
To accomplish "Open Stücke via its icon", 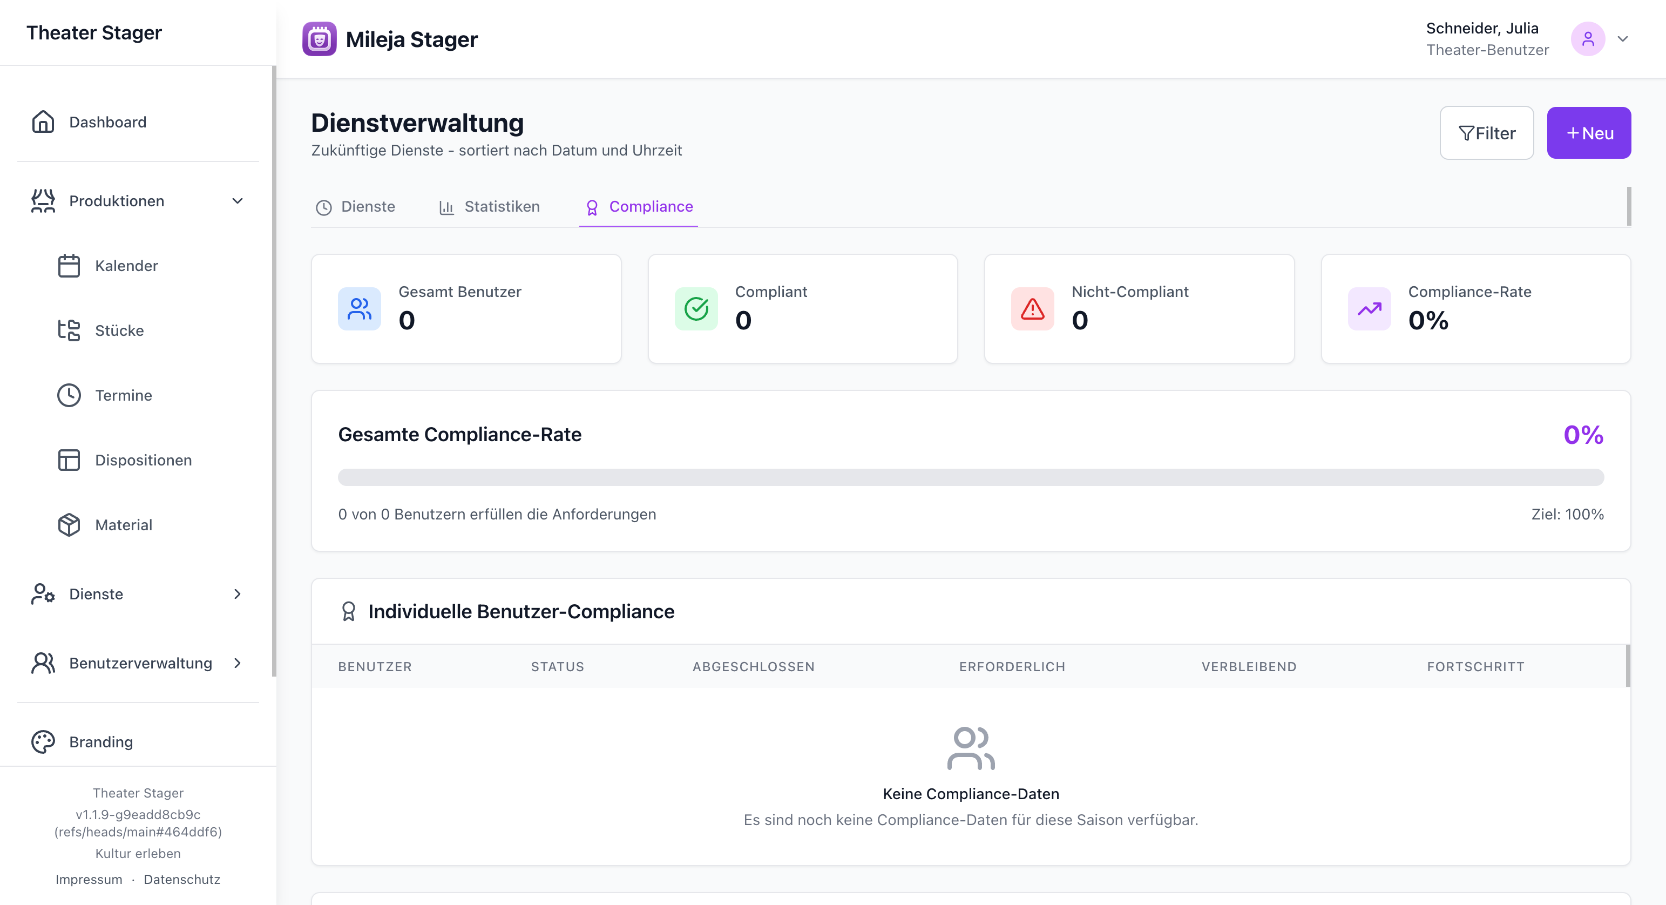I will [69, 330].
